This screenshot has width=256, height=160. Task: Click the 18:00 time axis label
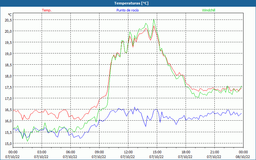pos(186,152)
